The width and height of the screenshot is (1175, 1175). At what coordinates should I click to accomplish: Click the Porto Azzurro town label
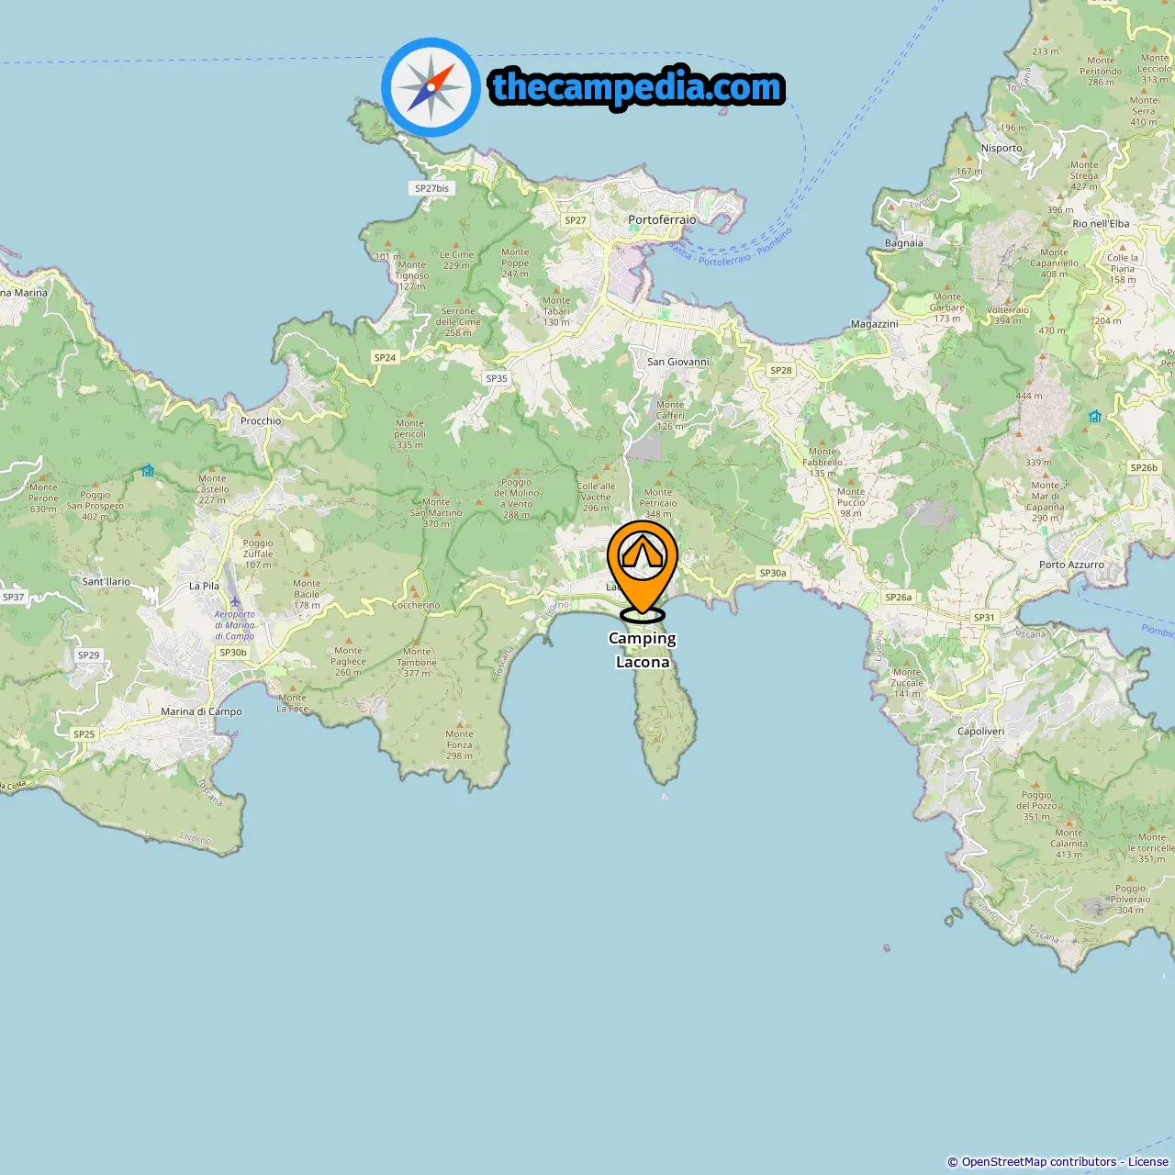point(1071,565)
